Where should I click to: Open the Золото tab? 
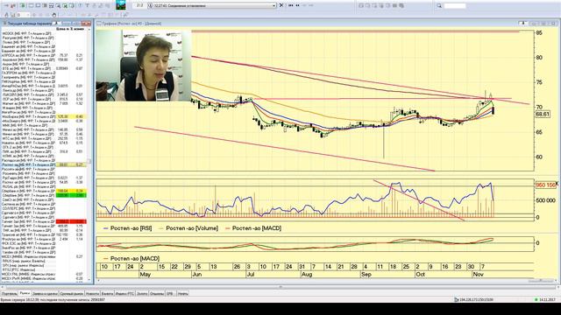point(142,294)
